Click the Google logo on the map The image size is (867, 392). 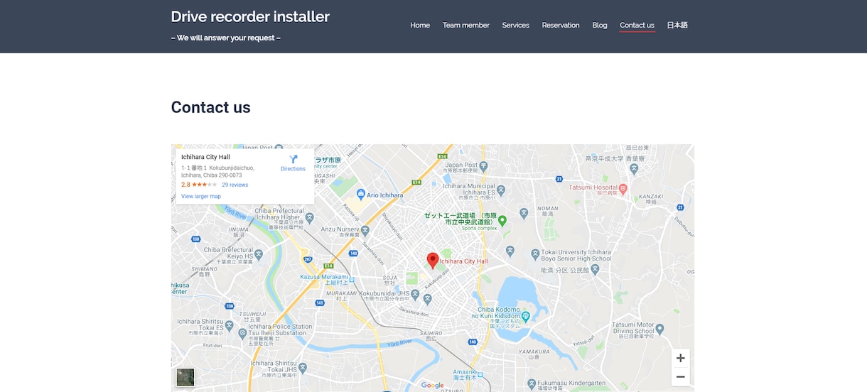click(x=432, y=386)
